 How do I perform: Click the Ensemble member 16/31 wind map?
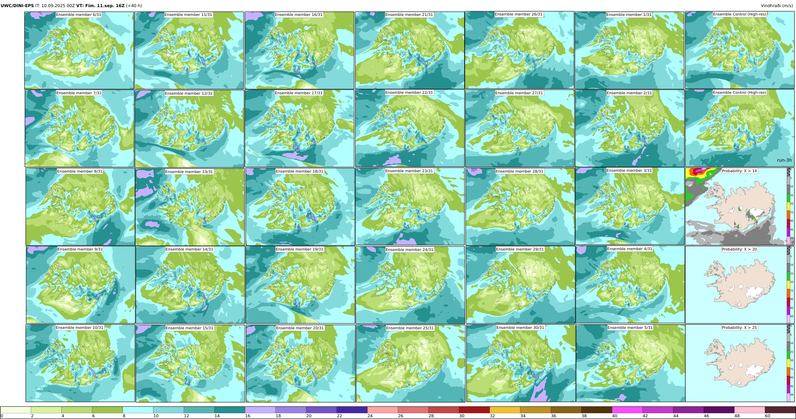coord(300,50)
